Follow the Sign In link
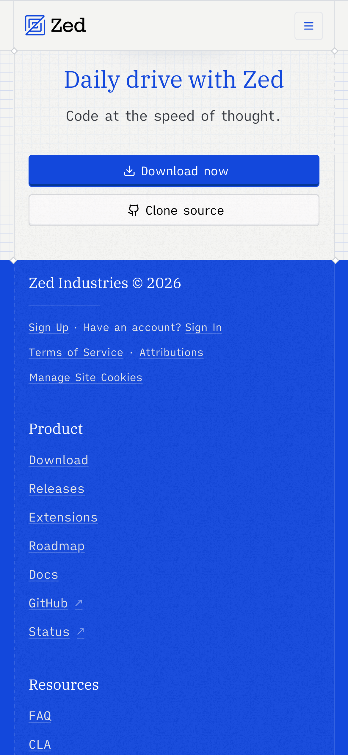Viewport: 348px width, 755px height. click(203, 327)
